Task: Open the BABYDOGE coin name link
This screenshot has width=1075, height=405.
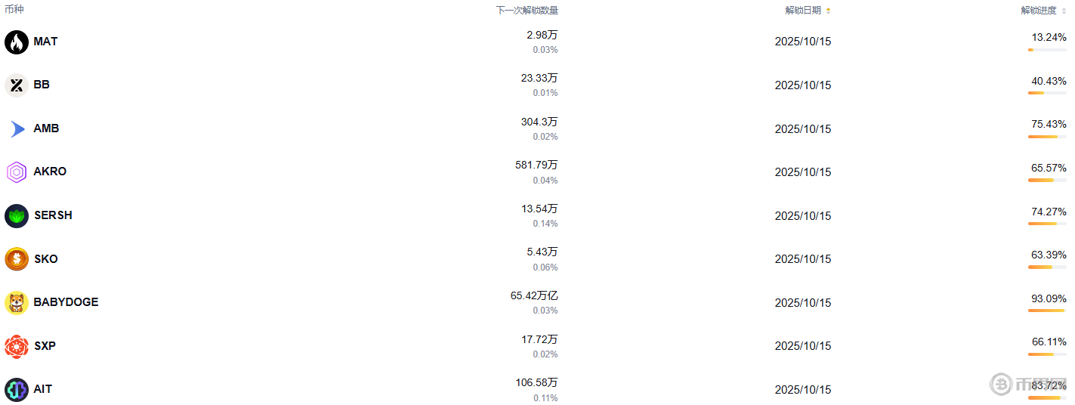Action: 66,302
